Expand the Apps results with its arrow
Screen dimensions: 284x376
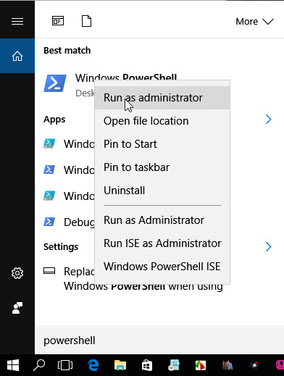[x=268, y=120]
